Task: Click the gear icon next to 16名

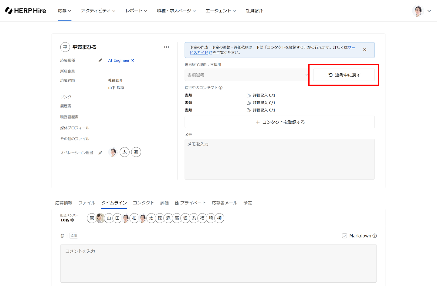Action: (x=72, y=220)
